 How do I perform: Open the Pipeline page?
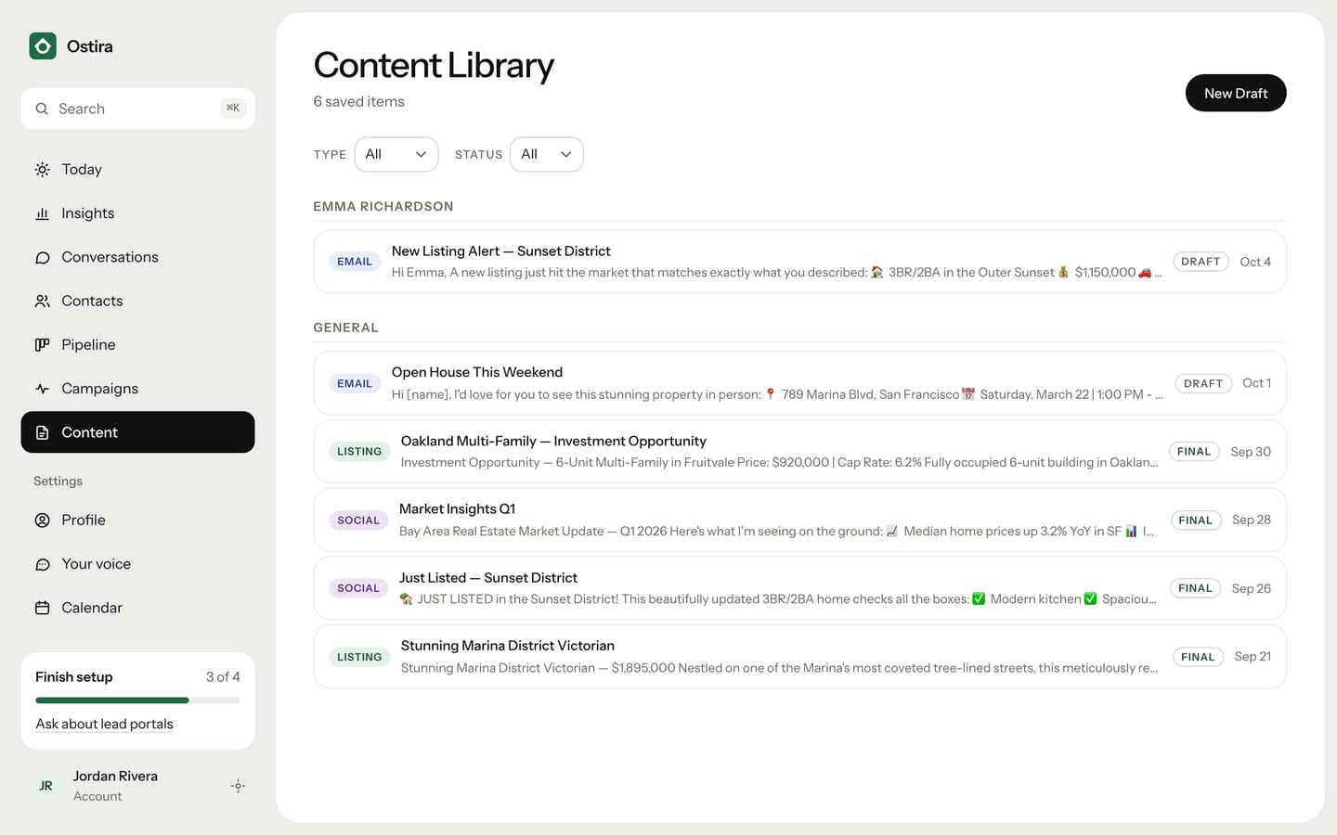pyautogui.click(x=137, y=344)
